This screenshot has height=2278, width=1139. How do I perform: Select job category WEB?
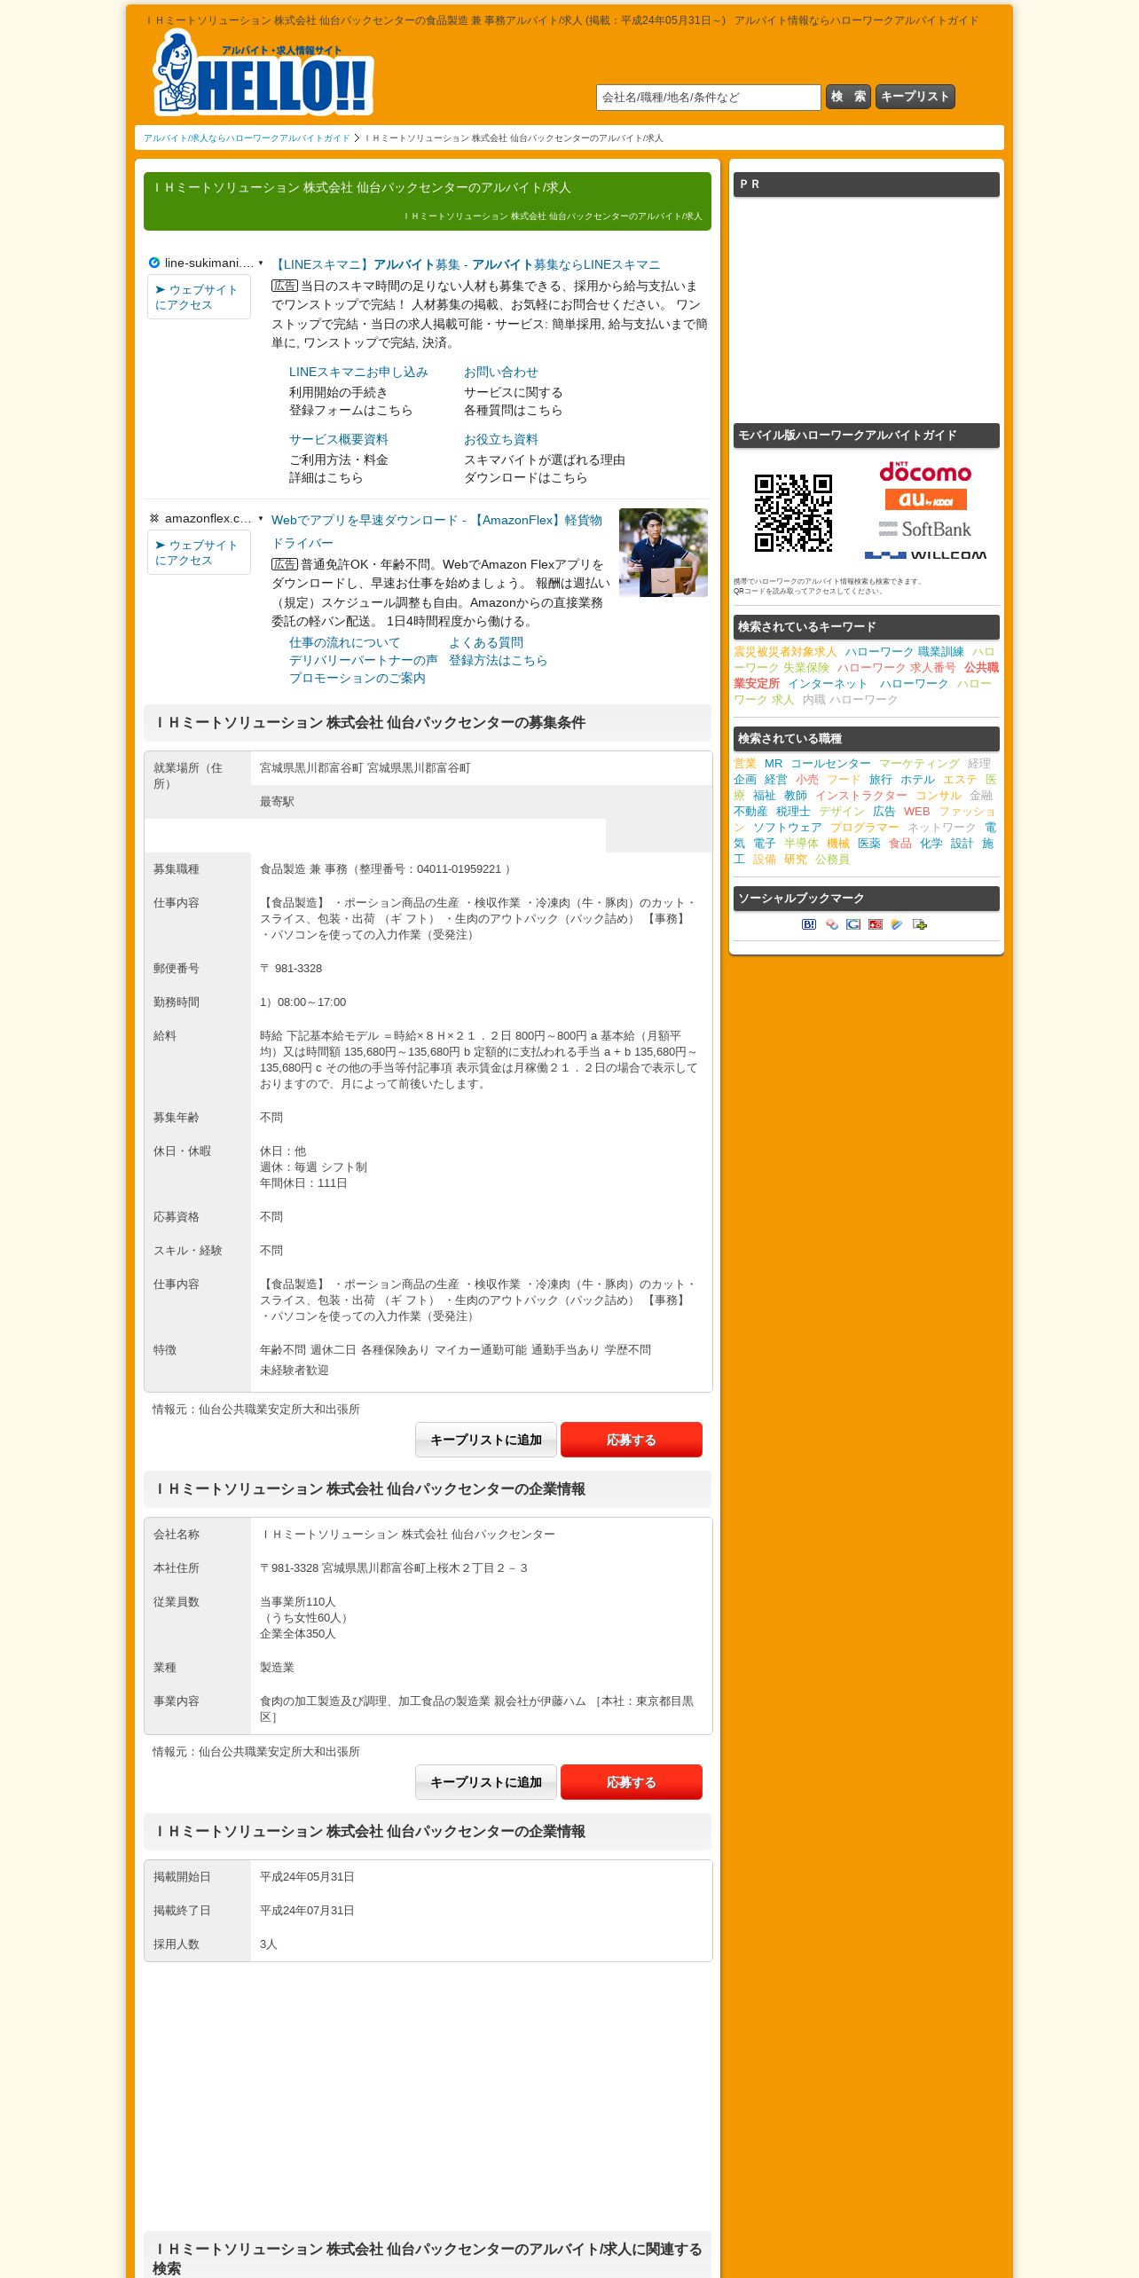point(917,812)
